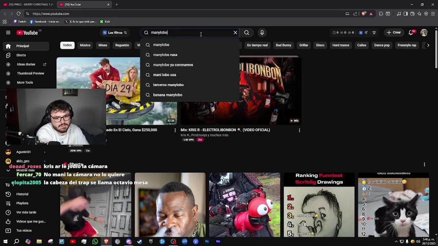This screenshot has width=438, height=246.
Task: Open options for Gana $250,000 video
Action: coord(175,130)
